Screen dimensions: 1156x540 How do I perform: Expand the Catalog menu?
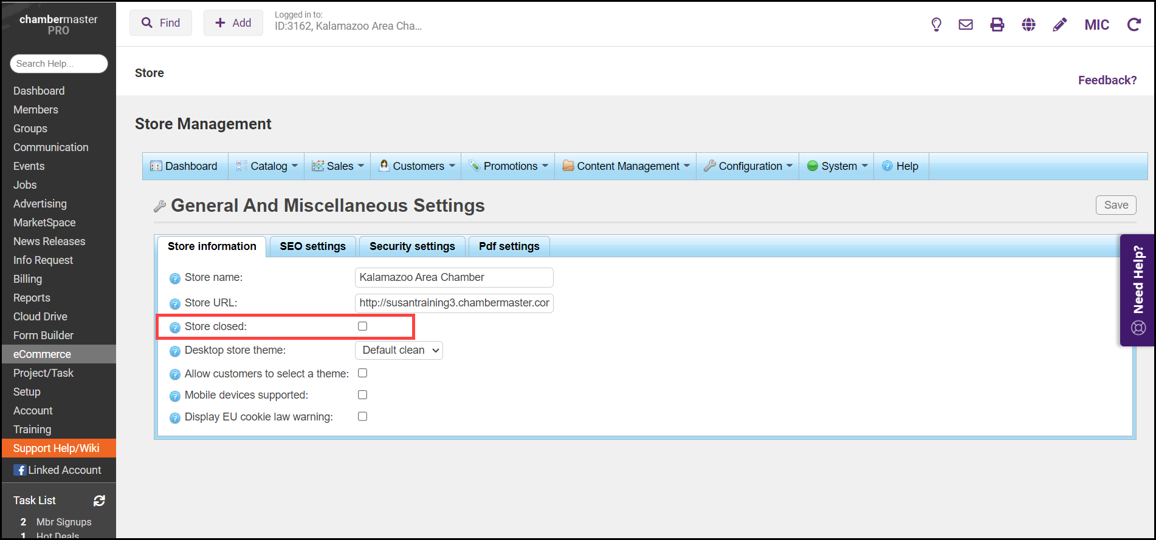268,166
